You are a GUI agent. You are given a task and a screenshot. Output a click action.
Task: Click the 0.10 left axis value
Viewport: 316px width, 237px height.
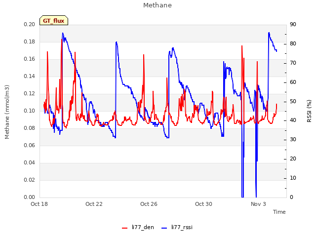pyautogui.click(x=30, y=111)
